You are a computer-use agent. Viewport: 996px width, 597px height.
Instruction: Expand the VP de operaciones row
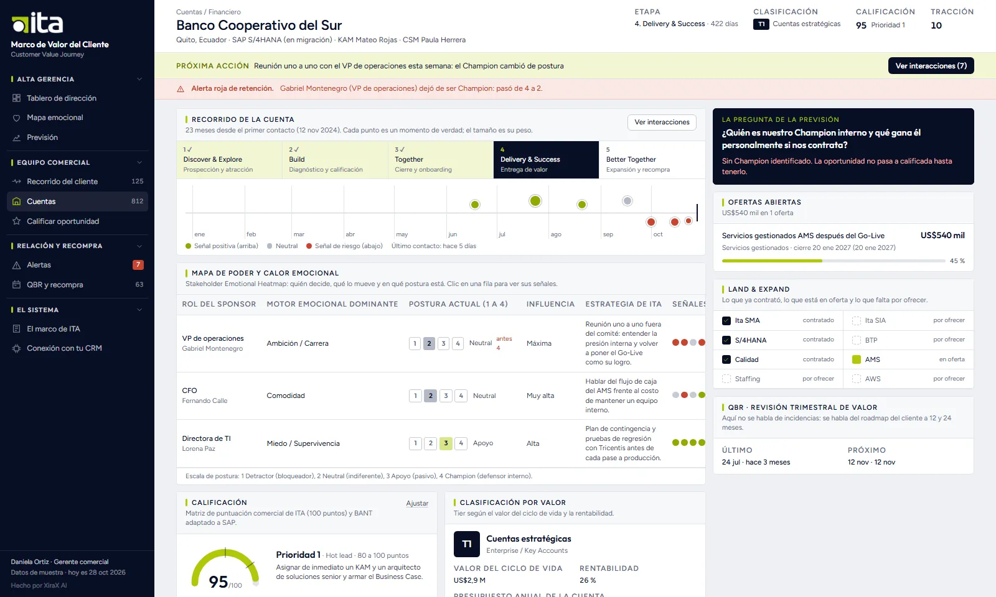tap(441, 343)
